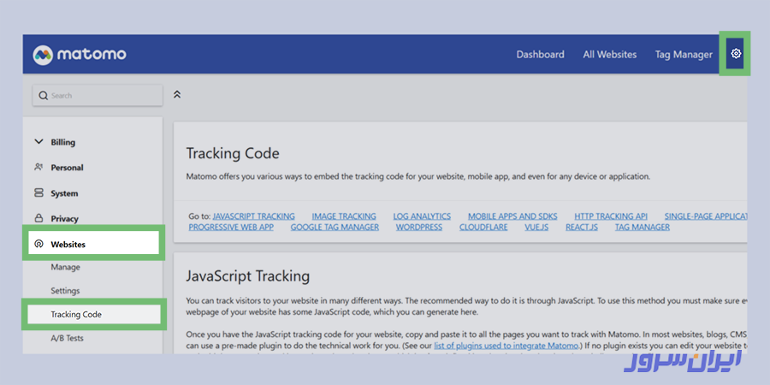
Task: Click the Privacy lock icon
Action: [x=38, y=219]
